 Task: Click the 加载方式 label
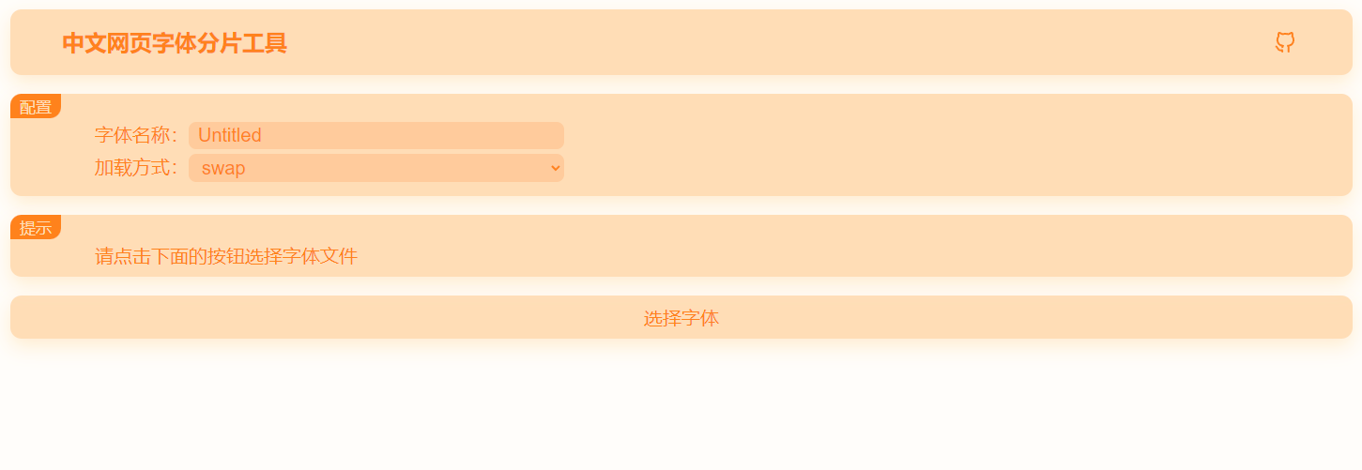(135, 168)
